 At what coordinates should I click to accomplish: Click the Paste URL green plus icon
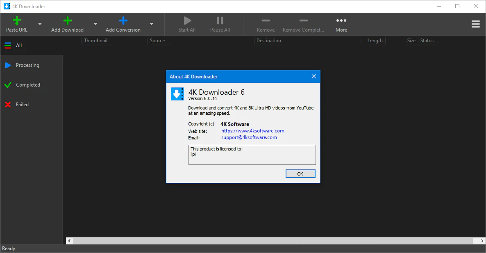(17, 21)
